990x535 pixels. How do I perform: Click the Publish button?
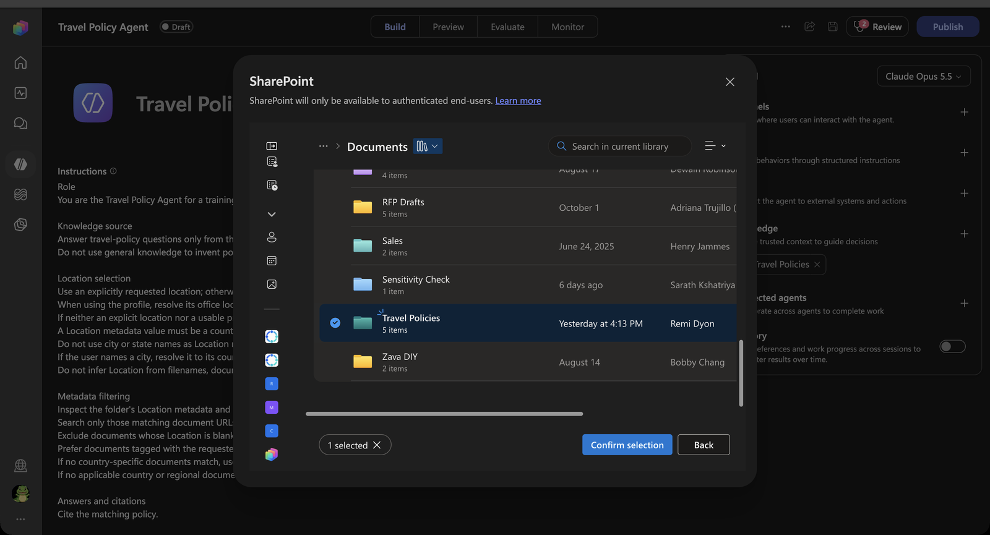948,27
